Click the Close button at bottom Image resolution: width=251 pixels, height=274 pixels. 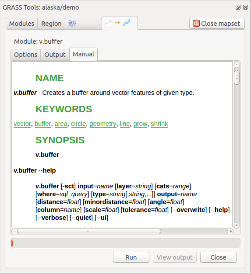218,257
